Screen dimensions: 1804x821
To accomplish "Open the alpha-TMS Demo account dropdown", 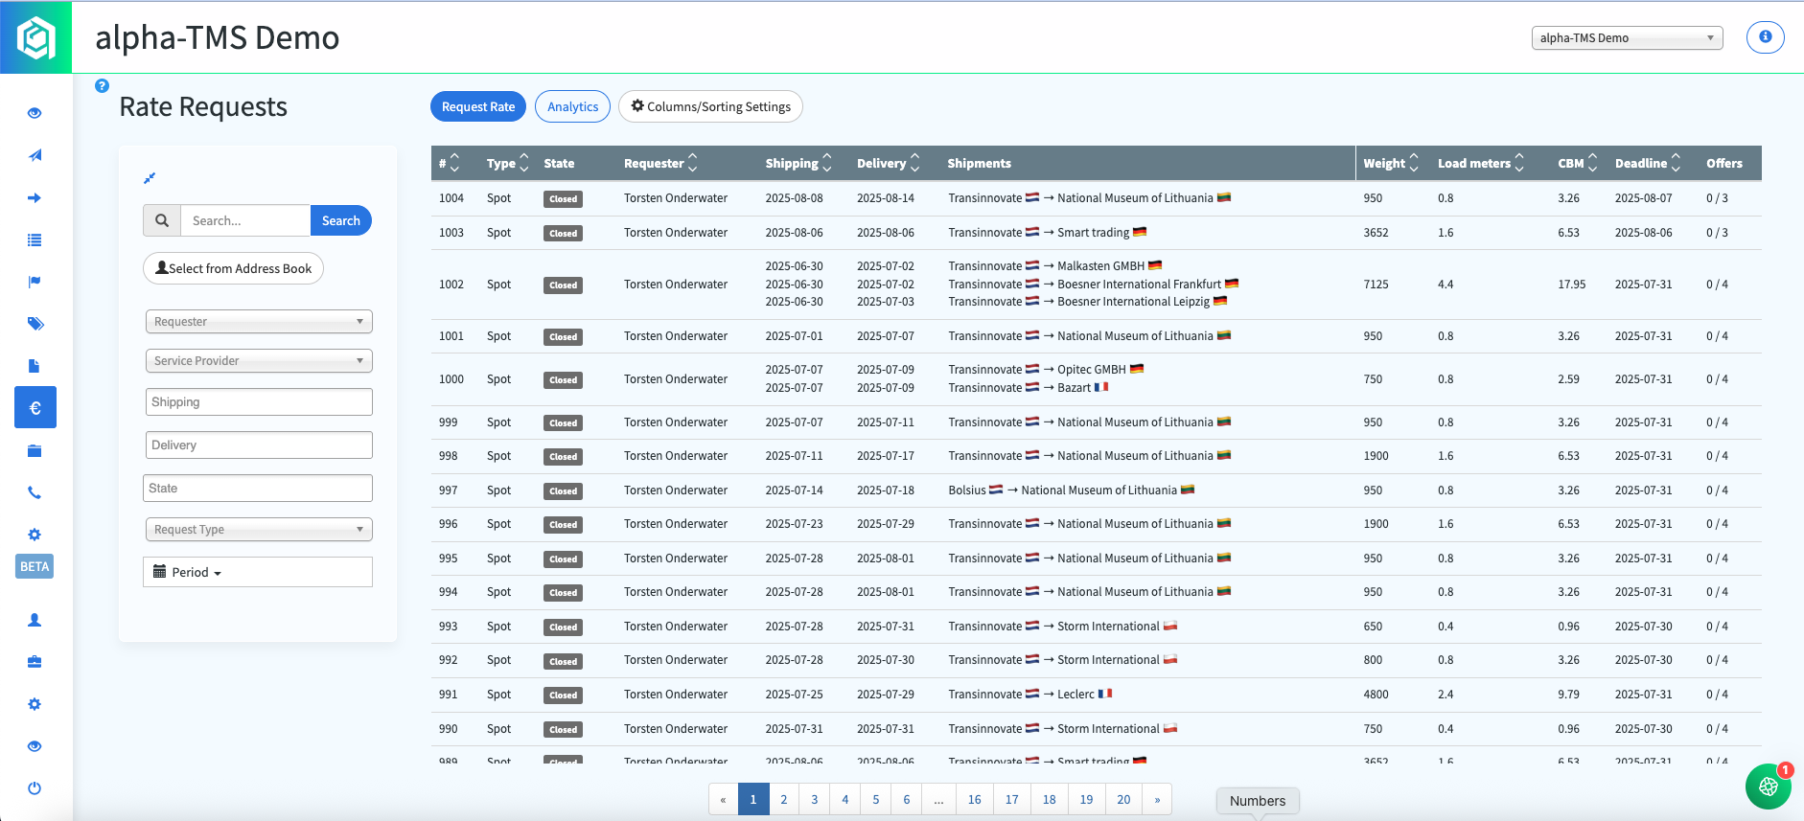I will (1627, 38).
